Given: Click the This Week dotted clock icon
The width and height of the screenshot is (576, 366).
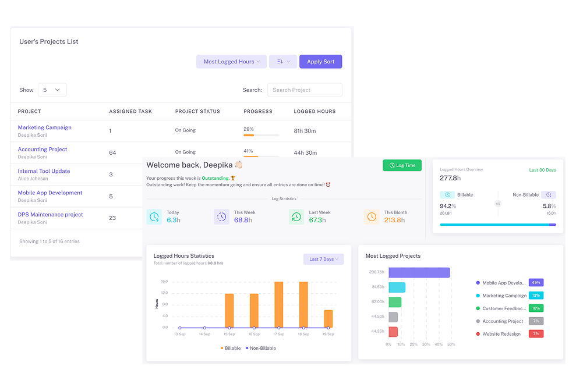Looking at the screenshot, I should [x=221, y=216].
